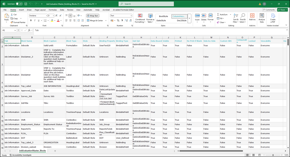
Task: Open Conditional Formatting
Action: click(x=140, y=18)
